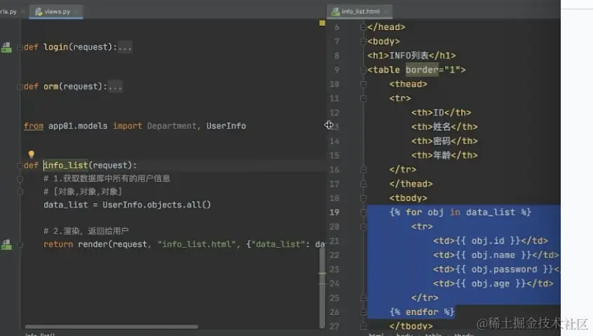The width and height of the screenshot is (593, 336).
Task: Click the gutter template icon beside def login
Action: [6, 47]
